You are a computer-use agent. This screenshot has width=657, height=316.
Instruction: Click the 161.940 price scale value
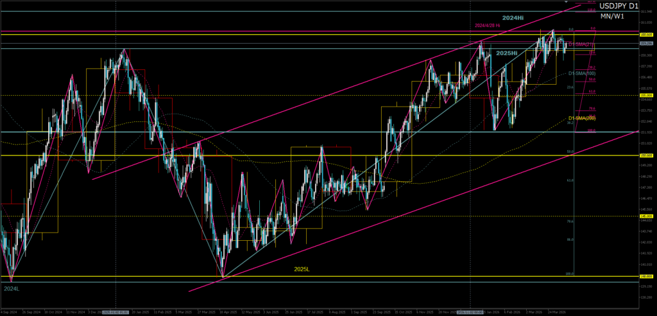click(646, 11)
